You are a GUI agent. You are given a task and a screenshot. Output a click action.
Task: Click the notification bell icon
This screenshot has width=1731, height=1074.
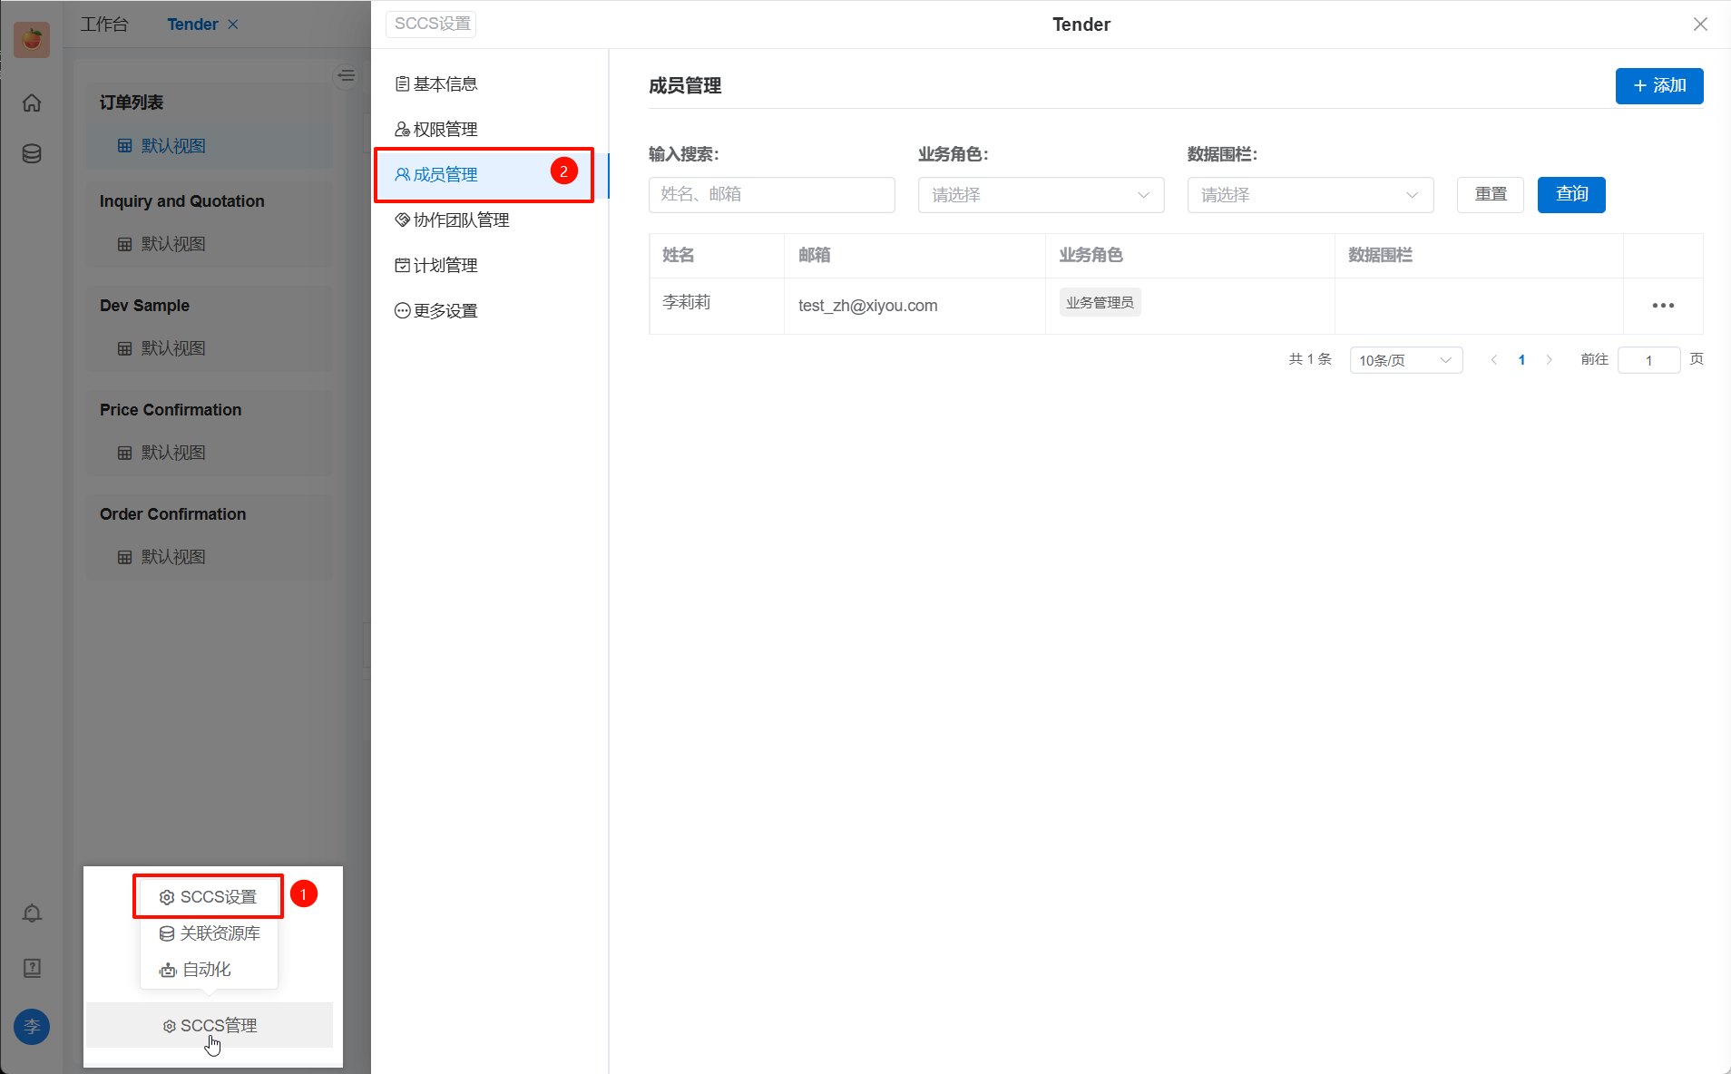click(32, 913)
